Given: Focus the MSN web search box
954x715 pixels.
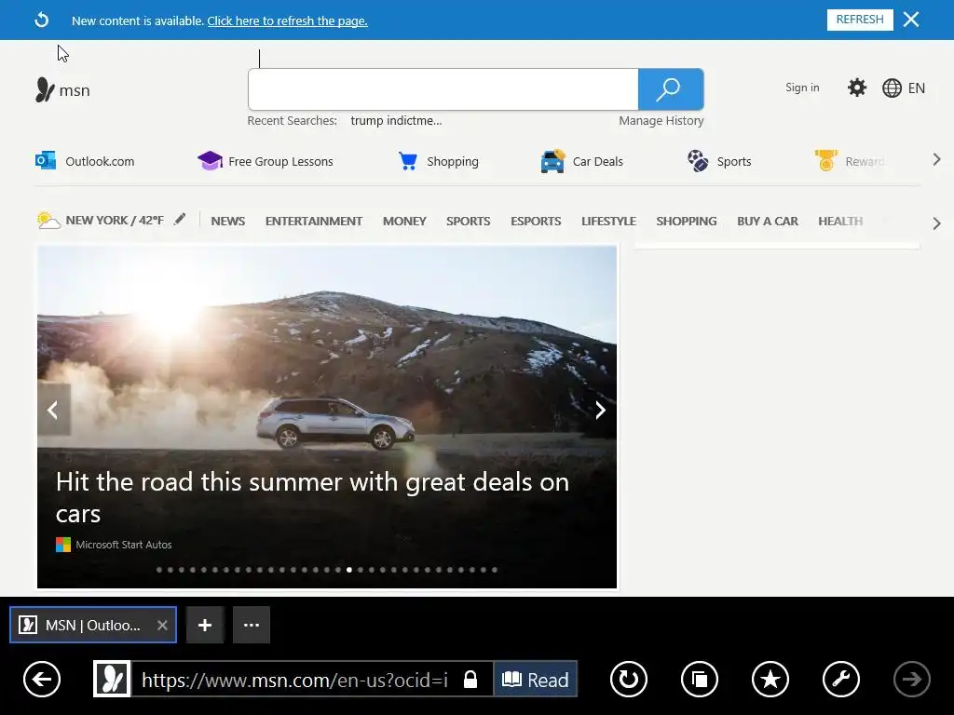Looking at the screenshot, I should click(x=443, y=89).
